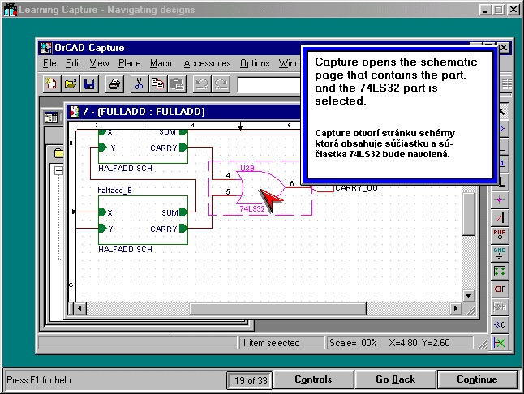
Task: Click the Print toolbar icon
Action: [x=114, y=84]
